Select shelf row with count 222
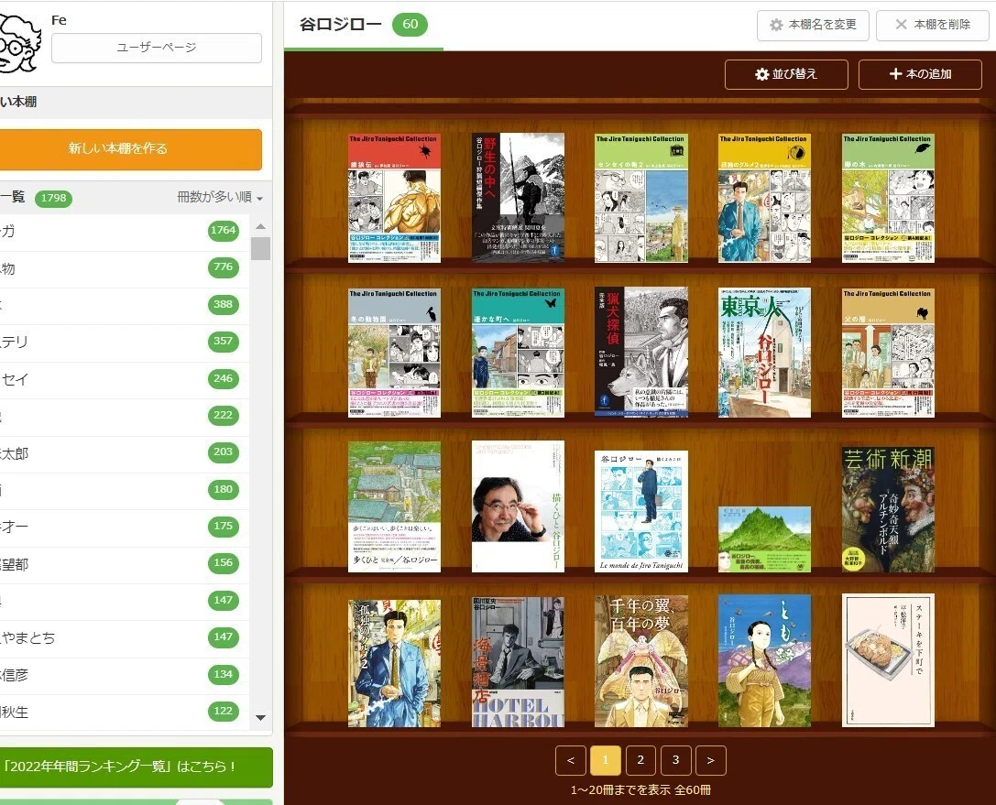Viewport: 996px width, 805px height. tap(124, 416)
